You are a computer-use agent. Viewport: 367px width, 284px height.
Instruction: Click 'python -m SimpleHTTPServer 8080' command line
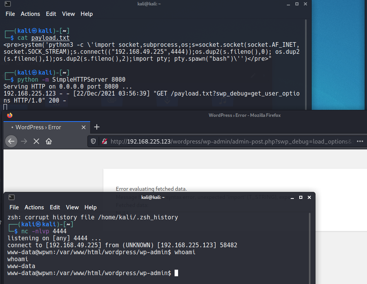click(x=71, y=80)
